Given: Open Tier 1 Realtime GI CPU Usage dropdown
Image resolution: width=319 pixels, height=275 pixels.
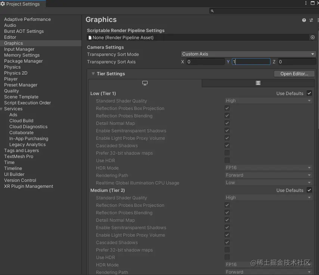Looking at the screenshot, I should tap(268, 183).
